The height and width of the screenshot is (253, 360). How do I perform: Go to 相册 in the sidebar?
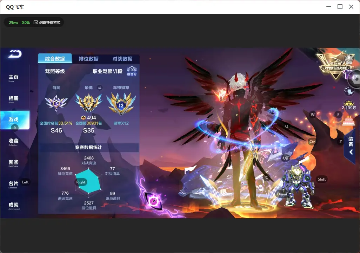(14, 99)
